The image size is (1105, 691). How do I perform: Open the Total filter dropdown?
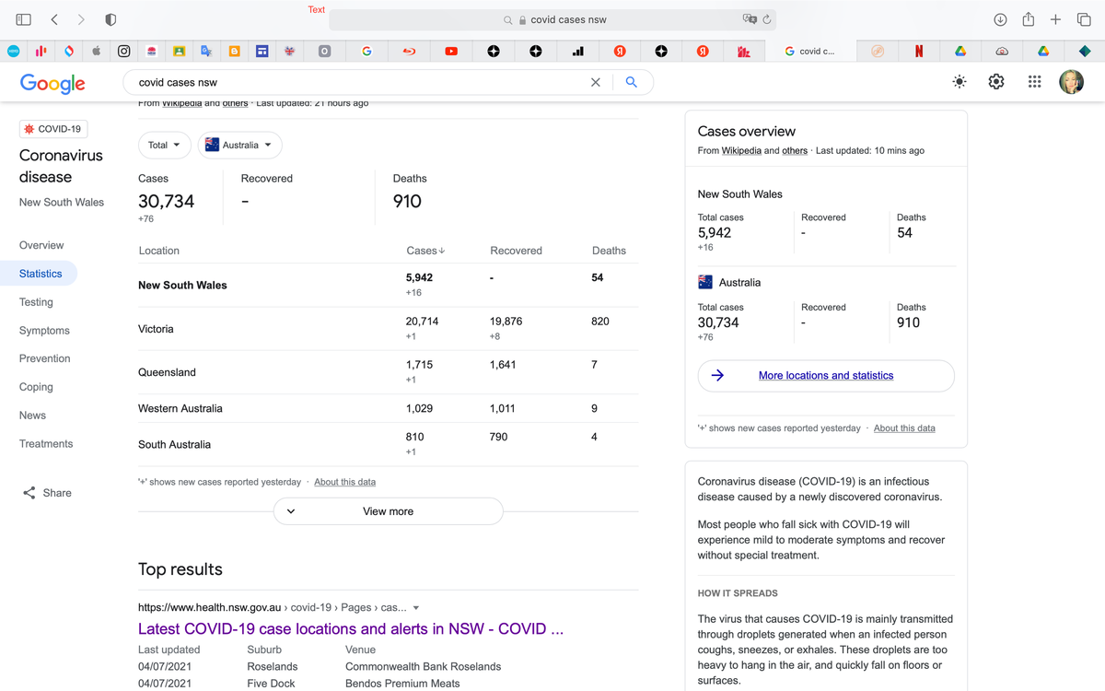coord(165,145)
